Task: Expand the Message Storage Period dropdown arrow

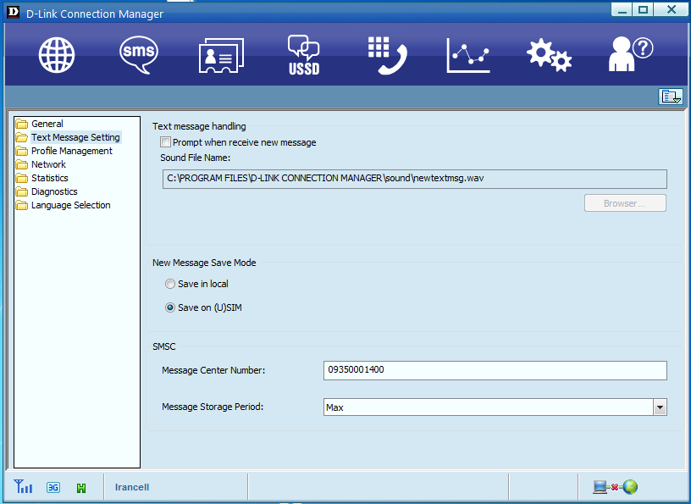Action: click(660, 407)
